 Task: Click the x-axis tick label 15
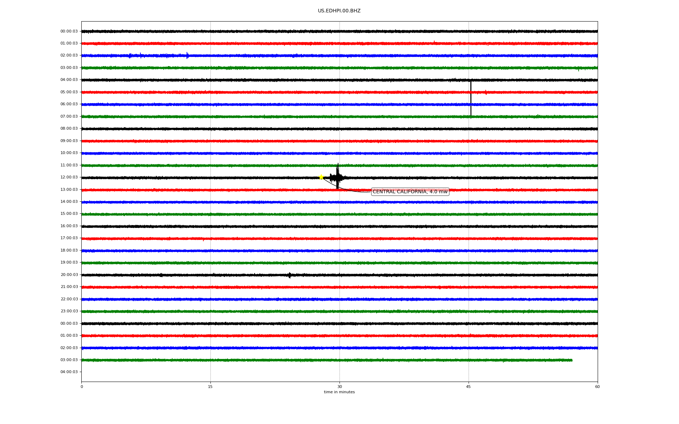[210, 387]
